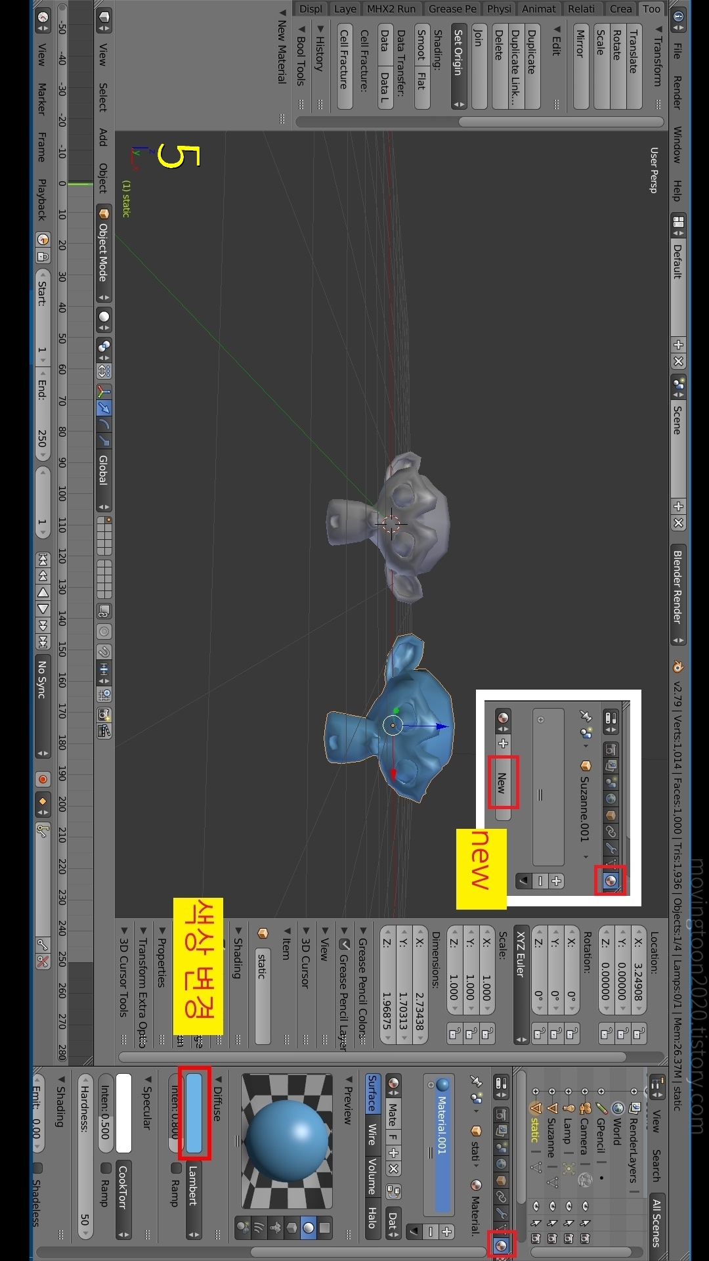Select the sphere material preview shape
Image resolution: width=709 pixels, height=1261 pixels.
pyautogui.click(x=308, y=1227)
